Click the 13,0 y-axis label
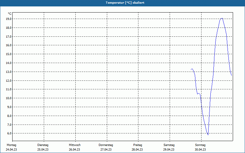This screenshot has width=245, height=153. pos(9,72)
